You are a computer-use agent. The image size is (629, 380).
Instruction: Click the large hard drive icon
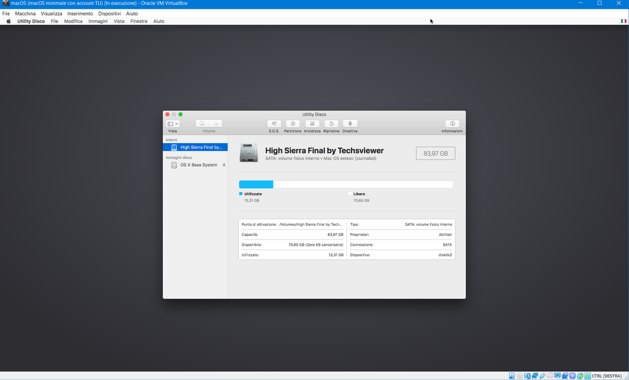[x=249, y=152]
